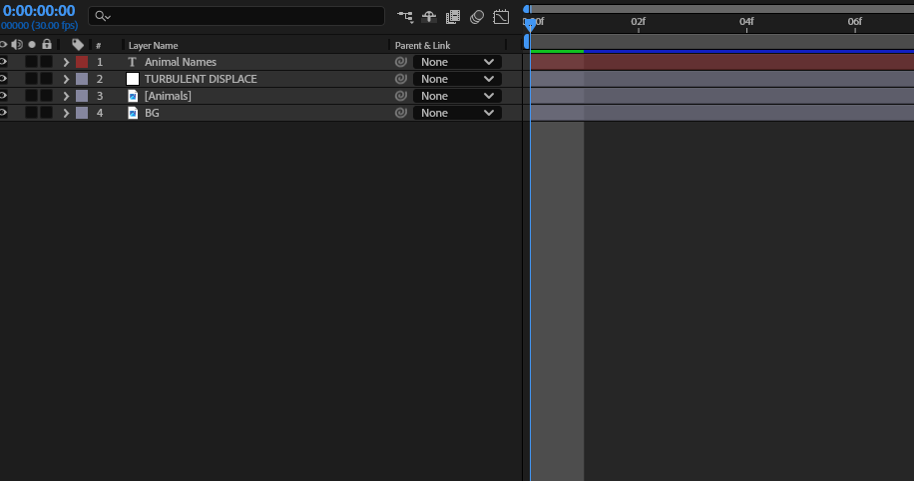Image resolution: width=914 pixels, height=481 pixels.
Task: Click the 02f mark on time ruler
Action: [639, 22]
